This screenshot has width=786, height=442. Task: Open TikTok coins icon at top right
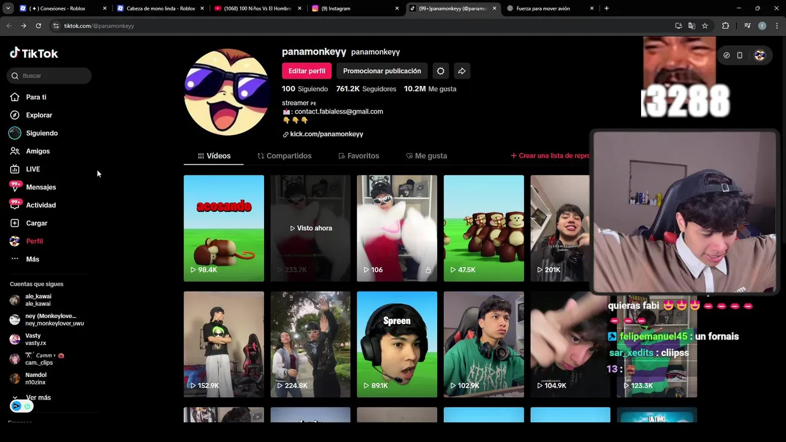pos(726,55)
